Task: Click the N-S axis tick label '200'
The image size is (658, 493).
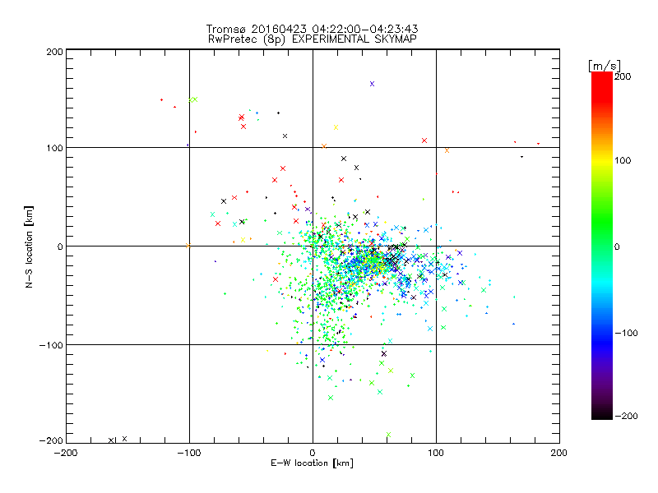Action: (54, 52)
